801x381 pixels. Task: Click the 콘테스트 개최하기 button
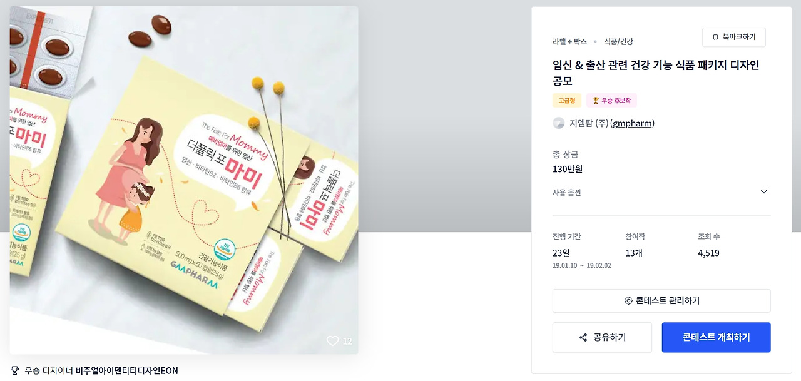tap(717, 338)
